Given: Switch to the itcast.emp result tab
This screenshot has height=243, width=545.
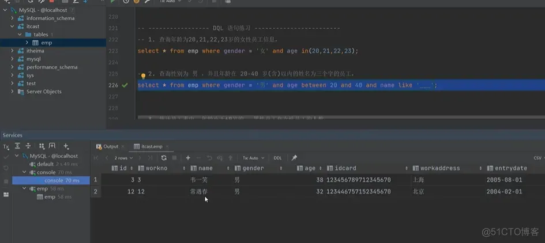Looking at the screenshot, I should tap(148, 146).
